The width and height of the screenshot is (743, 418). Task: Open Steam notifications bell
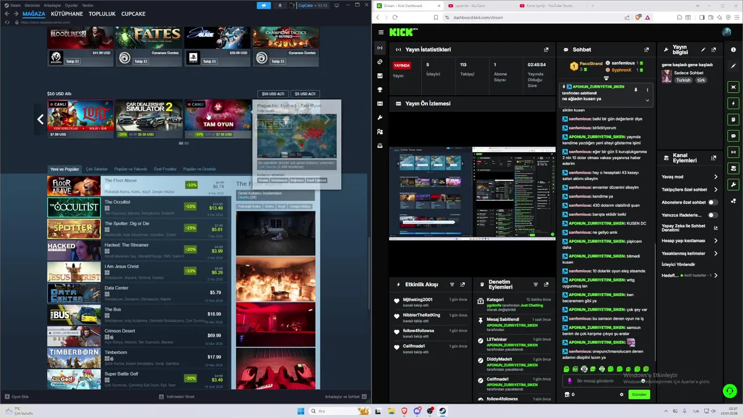click(280, 5)
